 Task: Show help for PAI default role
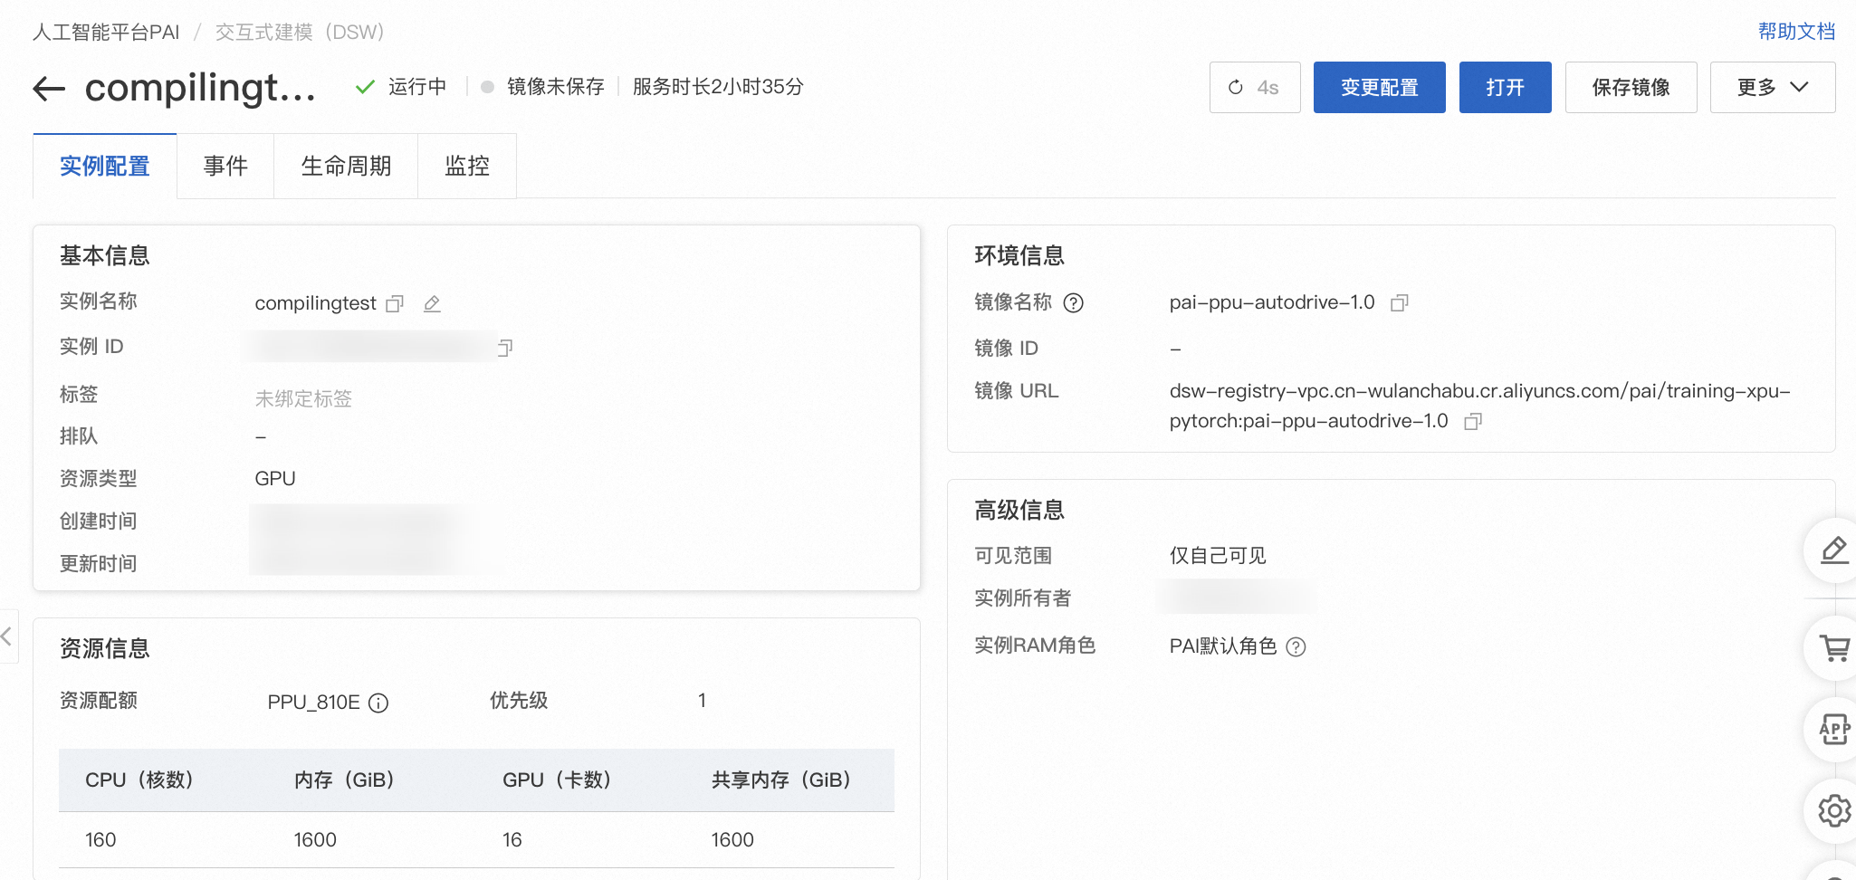1296,646
